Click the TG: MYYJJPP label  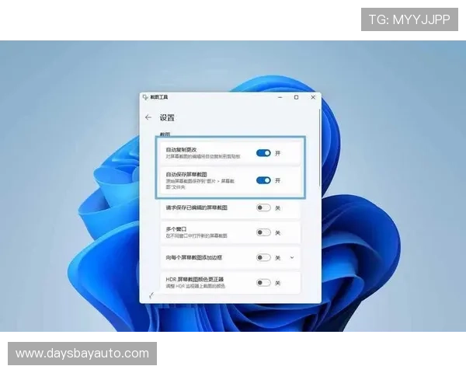[409, 19]
